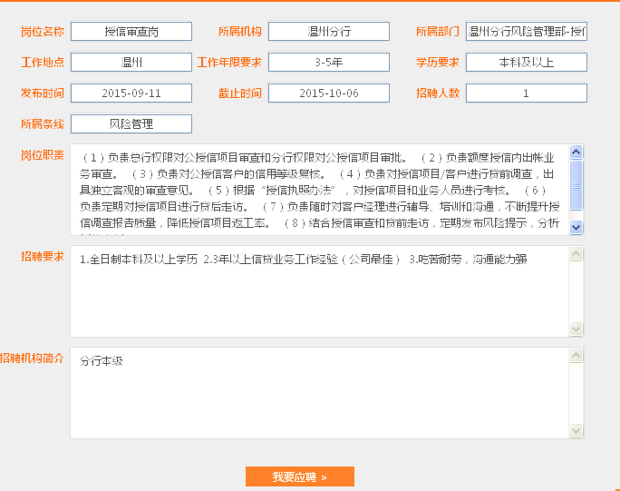This screenshot has height=491, width=620.
Task: Click scroll down arrow in 招聘要求 text area
Action: tap(576, 329)
